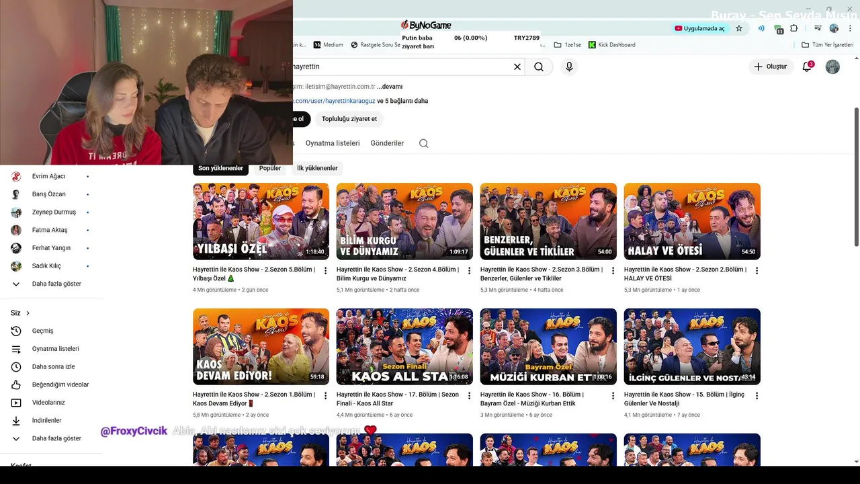Open Evrim Ağacı subscription channel
The image size is (860, 484).
(x=50, y=176)
